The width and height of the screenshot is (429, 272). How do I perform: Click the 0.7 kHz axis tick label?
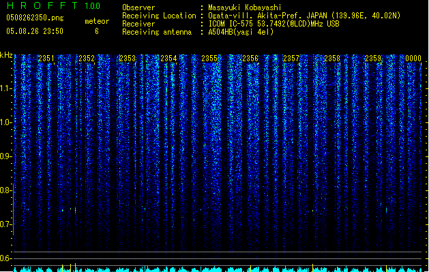[x=5, y=224]
